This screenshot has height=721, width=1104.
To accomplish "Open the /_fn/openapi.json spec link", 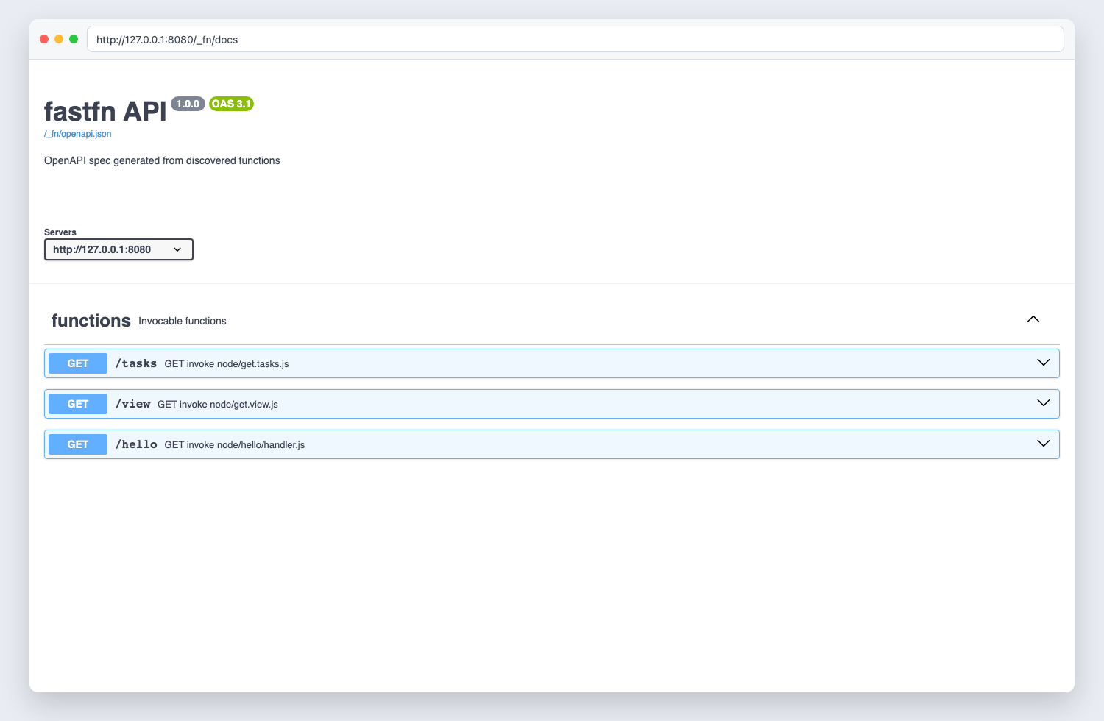I will point(77,133).
